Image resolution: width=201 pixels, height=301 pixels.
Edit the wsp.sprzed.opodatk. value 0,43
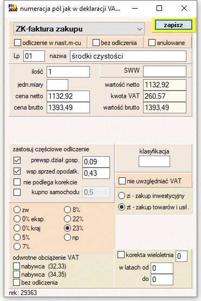click(x=96, y=173)
